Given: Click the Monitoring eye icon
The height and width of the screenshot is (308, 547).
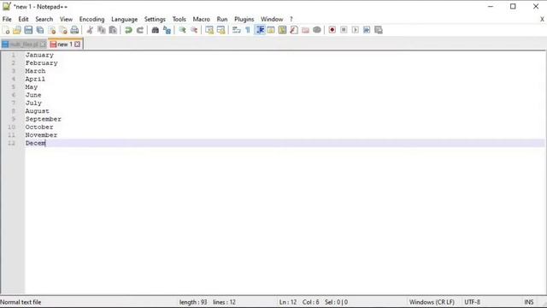Looking at the screenshot, I should tap(317, 30).
